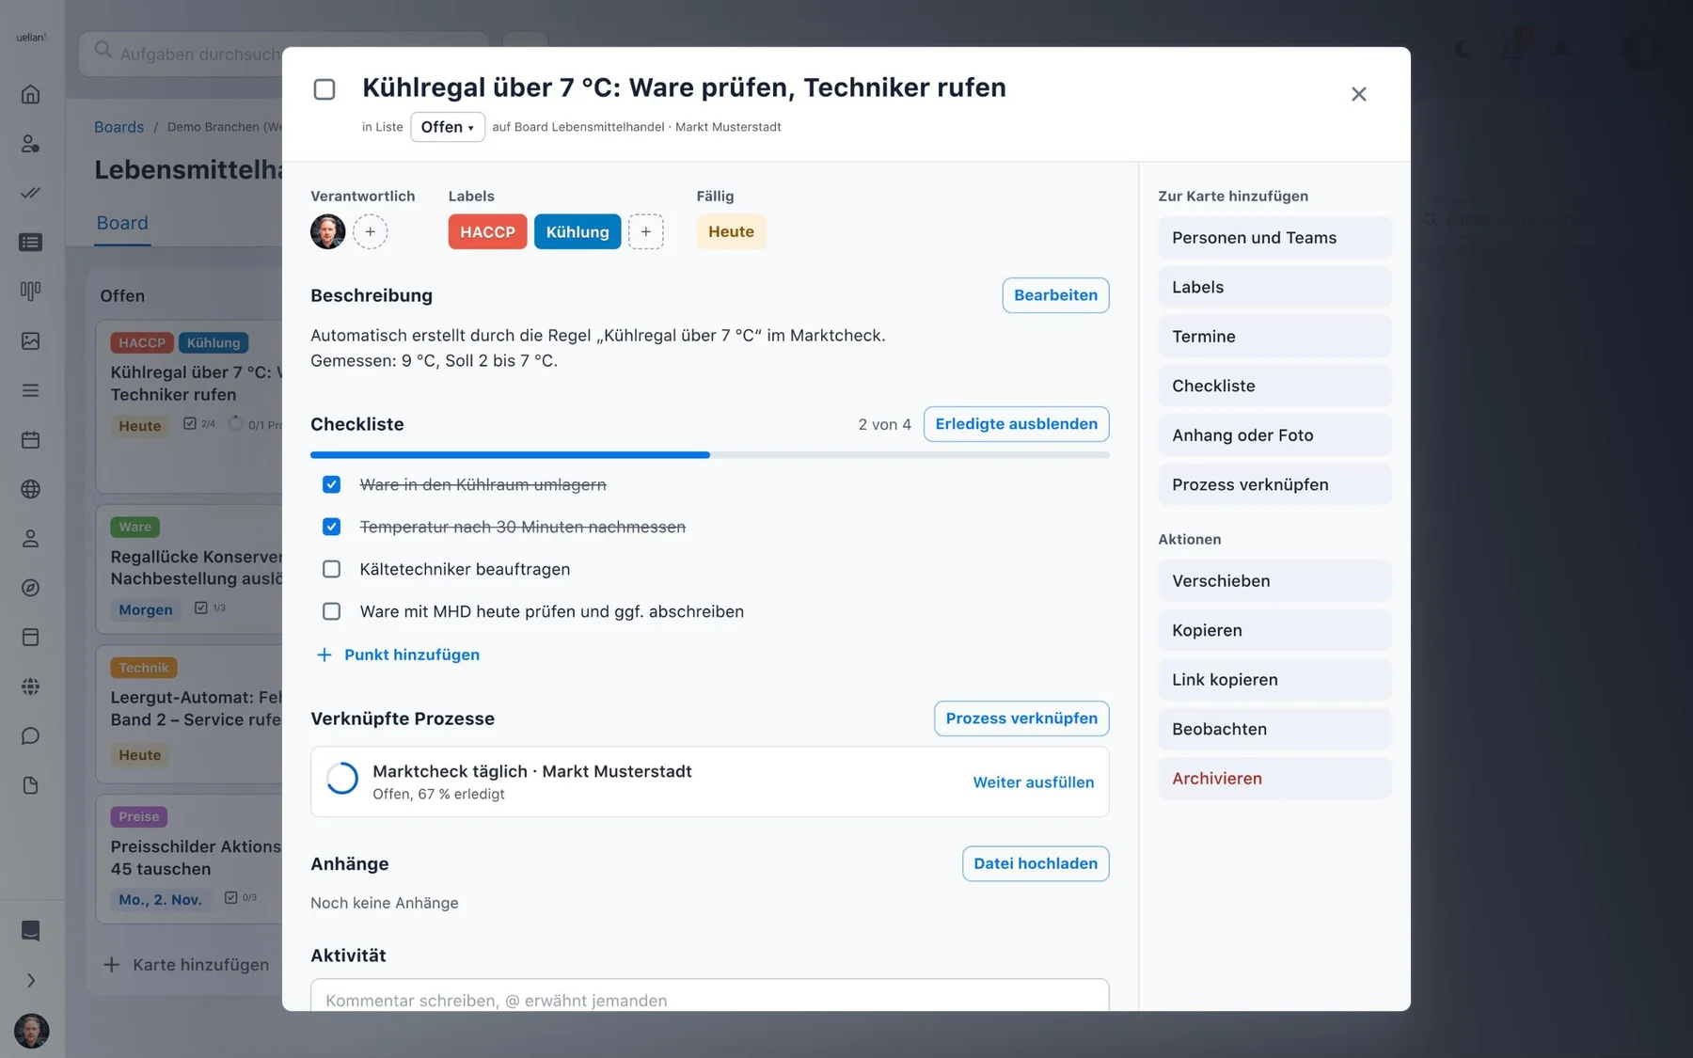Check 'Kältetechniker beauftragen'

tap(331, 569)
